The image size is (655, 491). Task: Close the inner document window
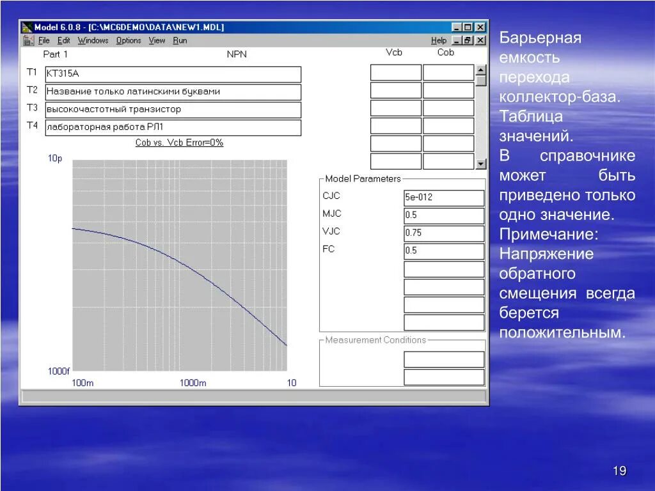480,40
